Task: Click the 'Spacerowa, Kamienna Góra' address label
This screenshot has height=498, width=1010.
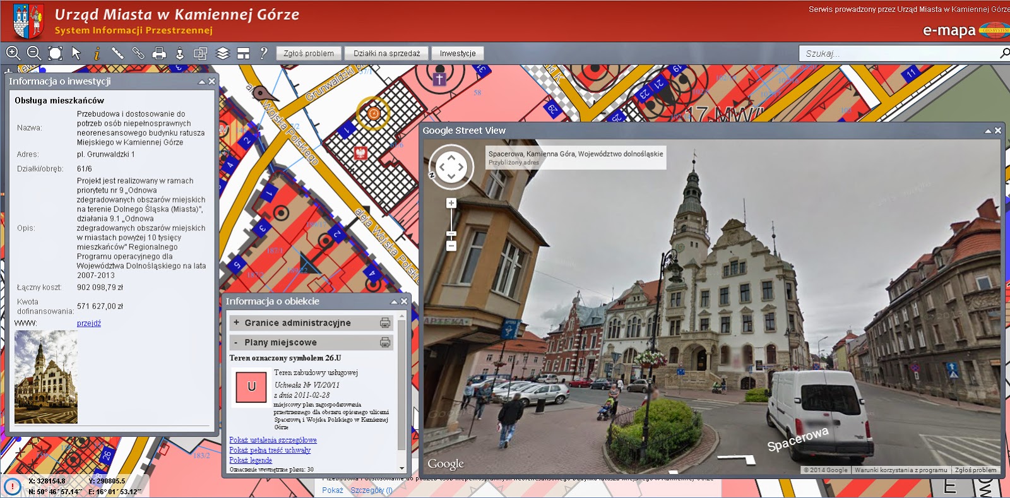Action: (576, 153)
